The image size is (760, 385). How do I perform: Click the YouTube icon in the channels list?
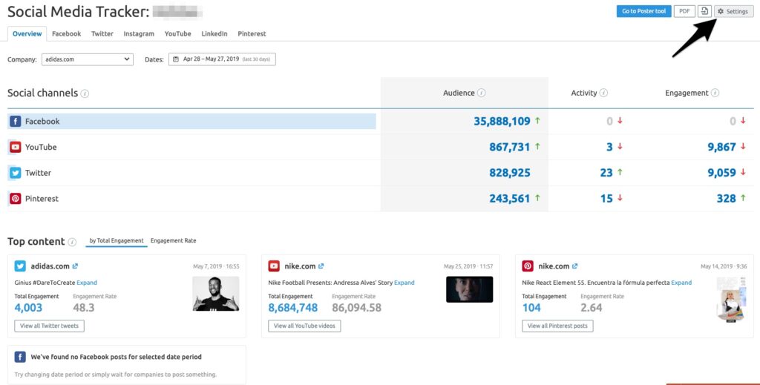click(15, 147)
